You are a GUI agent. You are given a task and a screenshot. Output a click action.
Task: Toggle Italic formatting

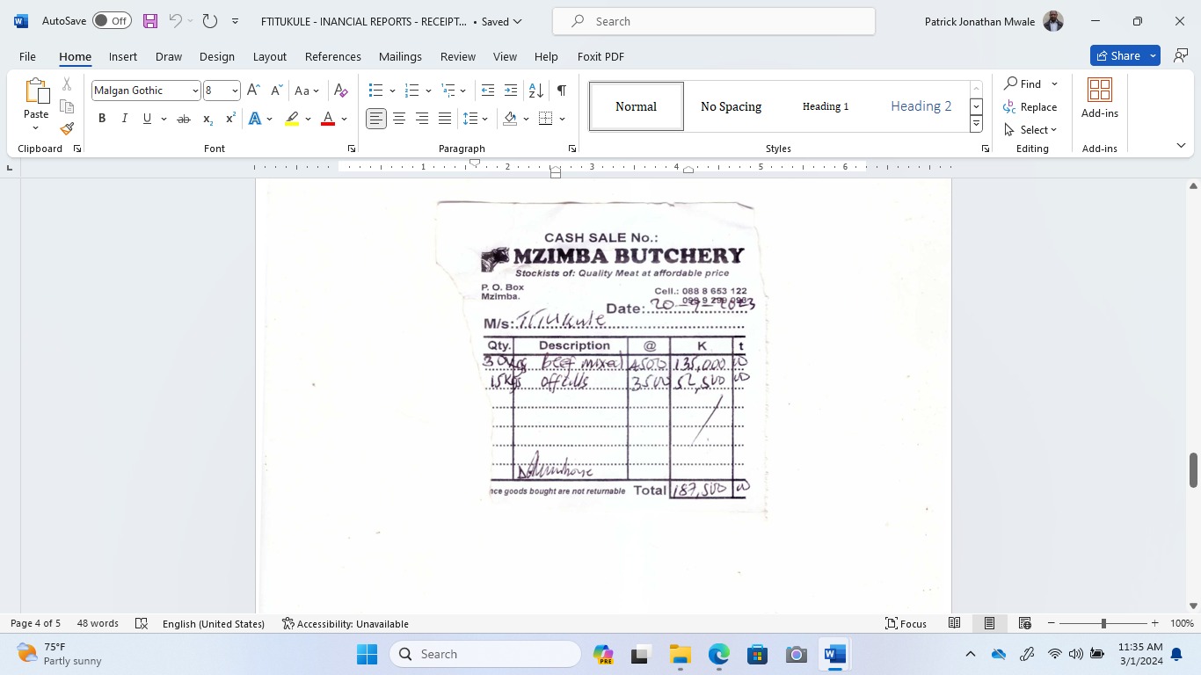coord(124,119)
